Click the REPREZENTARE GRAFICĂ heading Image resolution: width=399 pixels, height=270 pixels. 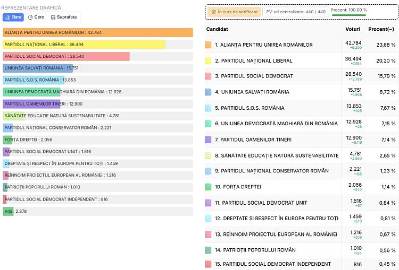[x=31, y=7]
